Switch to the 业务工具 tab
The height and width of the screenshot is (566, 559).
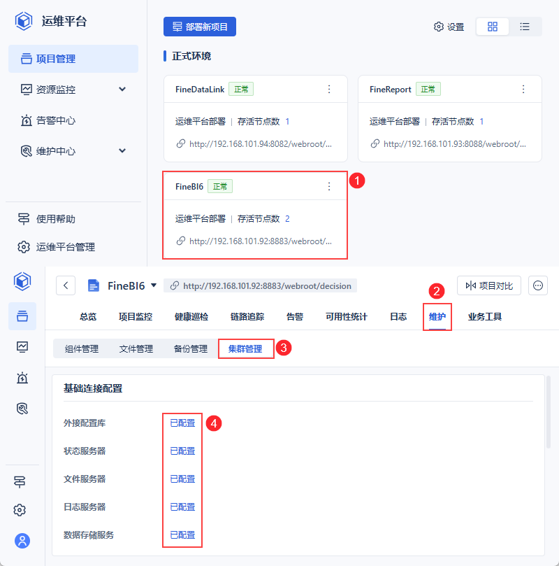tap(485, 316)
